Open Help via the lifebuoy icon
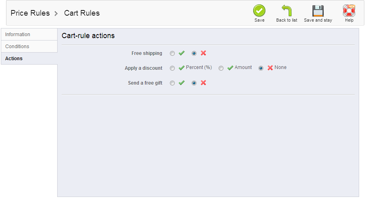 pyautogui.click(x=349, y=11)
